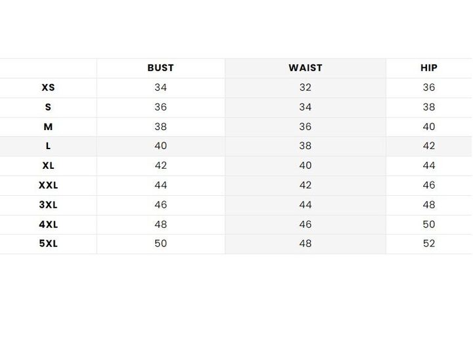Click the BUST column header
The width and height of the screenshot is (473, 364).
(x=160, y=68)
